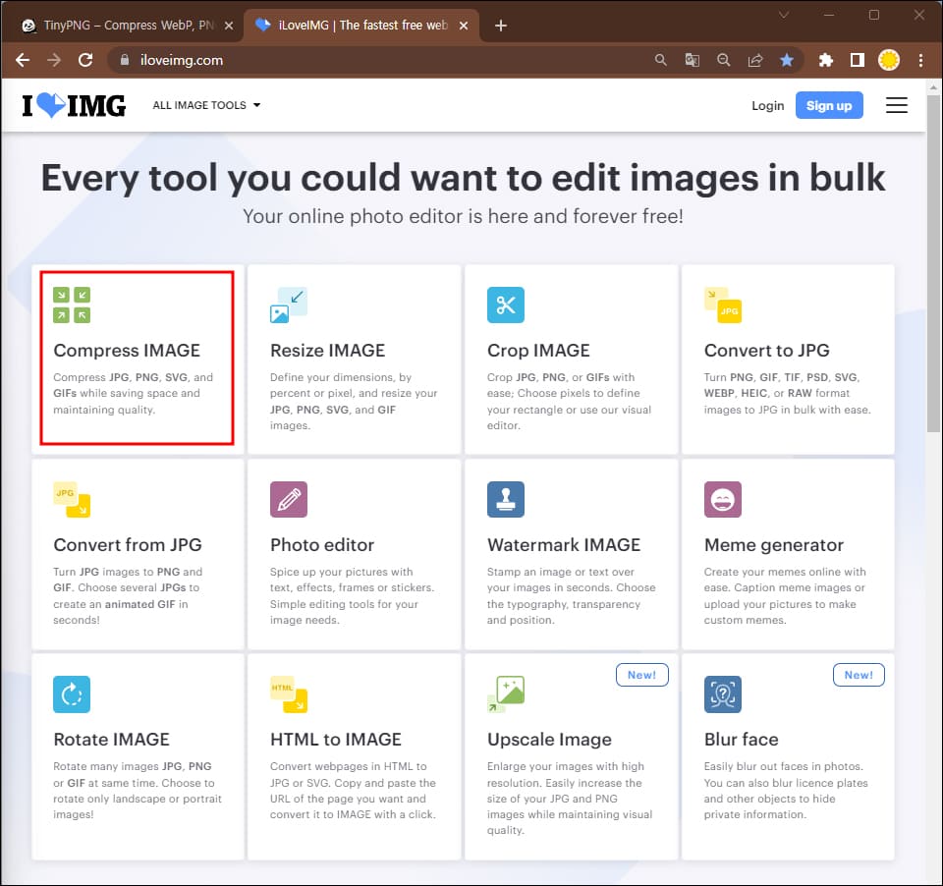The image size is (943, 886).
Task: Click the browser profile avatar
Action: [889, 60]
